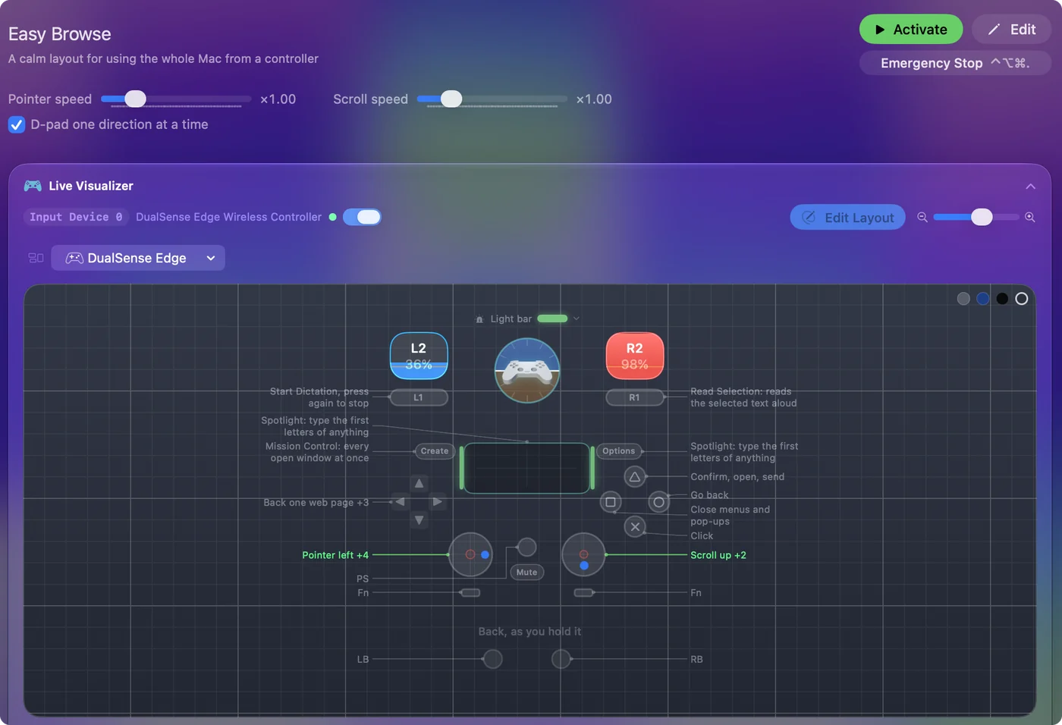1062x725 pixels.
Task: Select the L1 shoulder button
Action: pyautogui.click(x=418, y=397)
